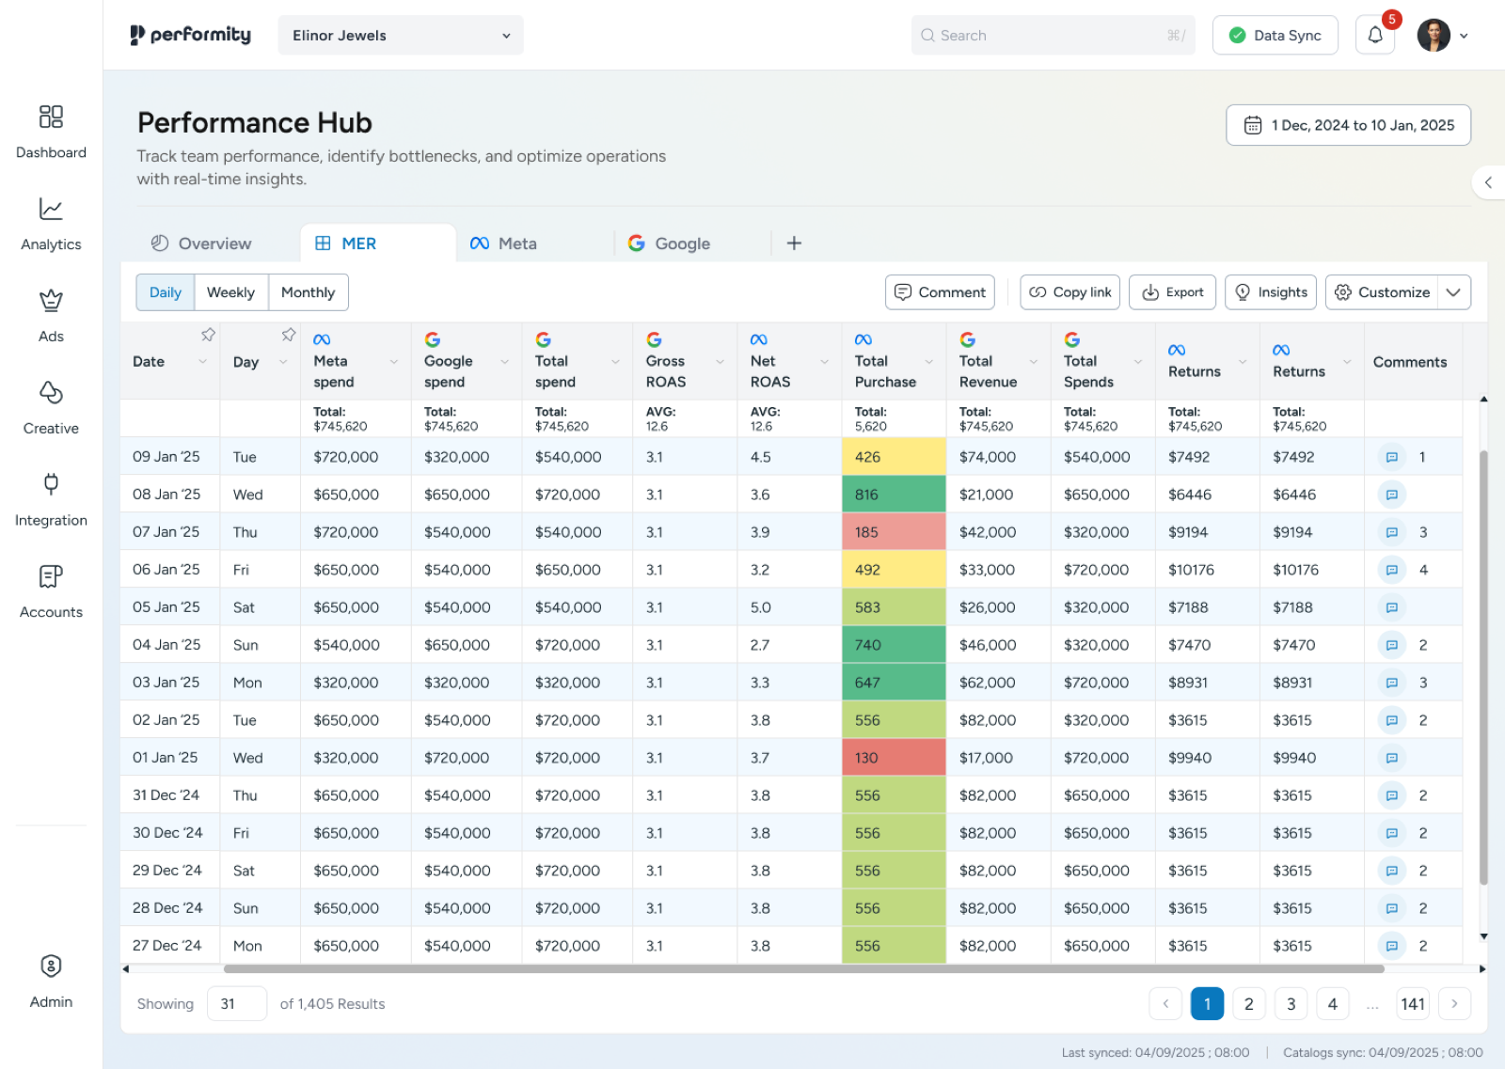
Task: Click the Showing rows count field
Action: tap(237, 1003)
